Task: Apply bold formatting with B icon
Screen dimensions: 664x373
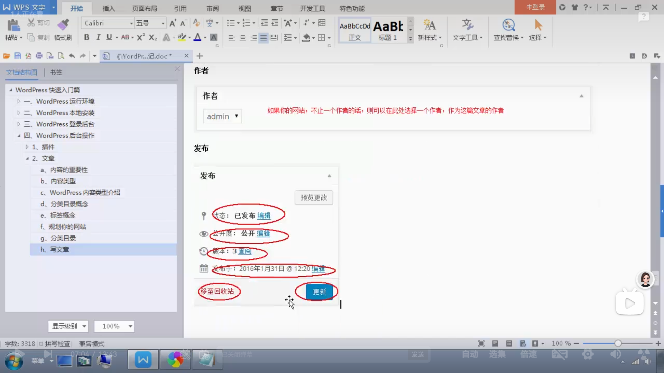Action: tap(86, 37)
